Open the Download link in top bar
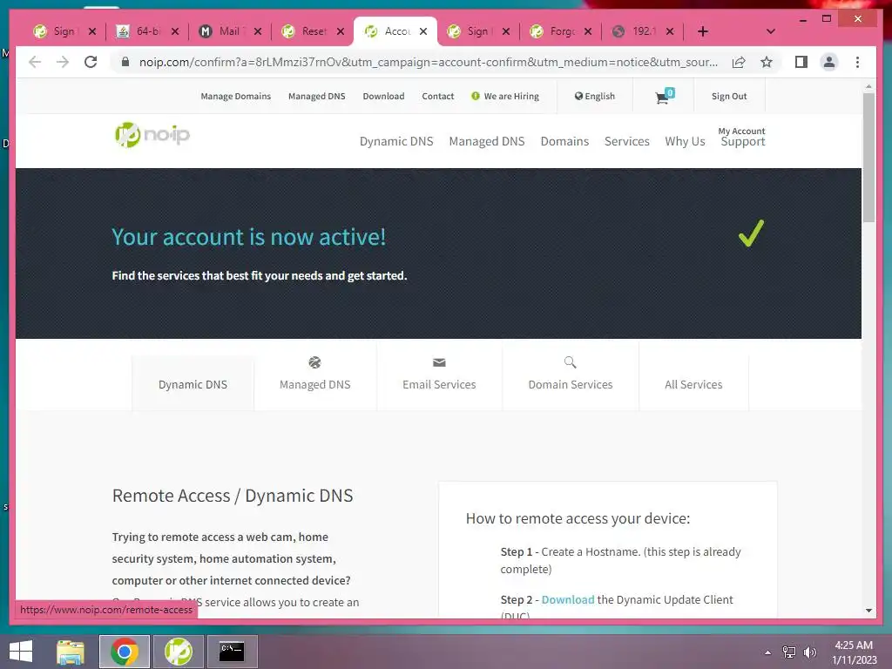892x669 pixels. click(x=383, y=96)
